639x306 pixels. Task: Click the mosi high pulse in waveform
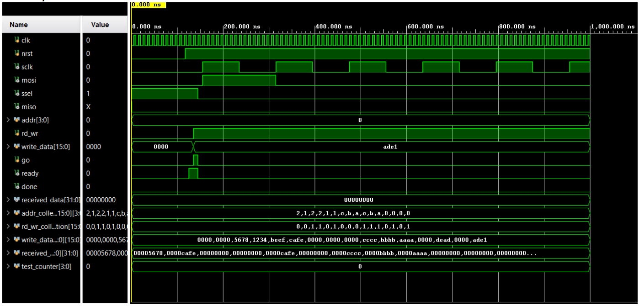tap(239, 80)
